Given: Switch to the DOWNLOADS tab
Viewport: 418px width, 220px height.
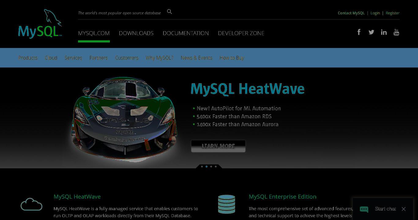Looking at the screenshot, I should pyautogui.click(x=136, y=33).
